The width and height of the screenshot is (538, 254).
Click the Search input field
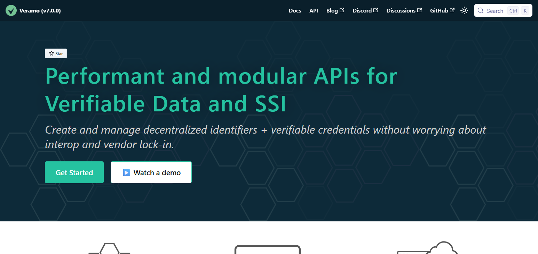click(x=503, y=10)
